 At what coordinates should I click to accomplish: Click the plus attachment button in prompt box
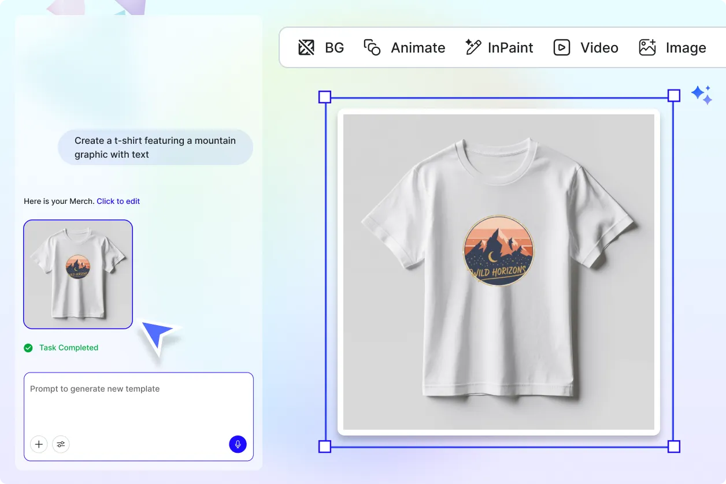point(39,444)
